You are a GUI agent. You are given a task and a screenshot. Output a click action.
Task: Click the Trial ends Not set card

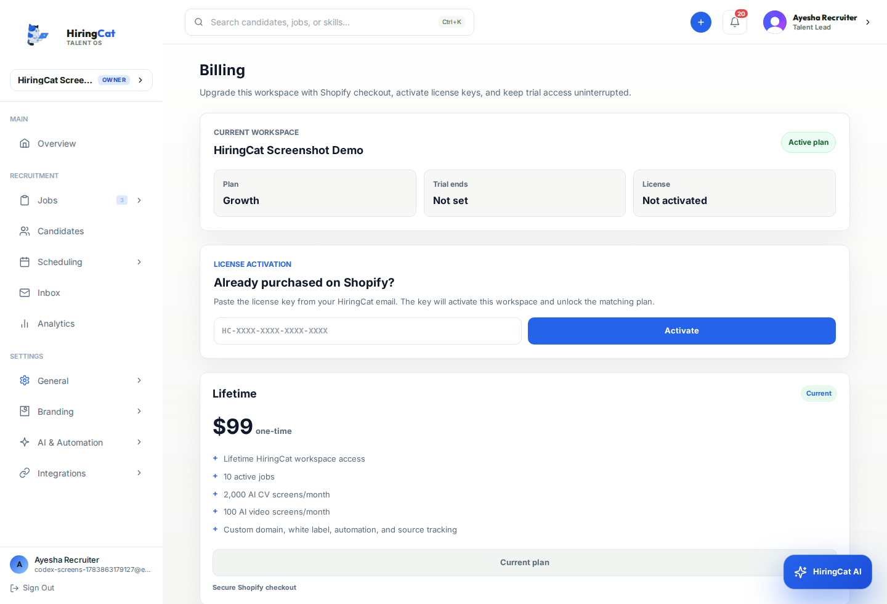click(x=525, y=193)
